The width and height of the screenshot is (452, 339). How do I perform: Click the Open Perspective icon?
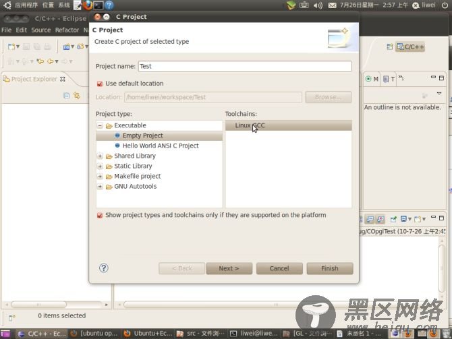pos(390,47)
